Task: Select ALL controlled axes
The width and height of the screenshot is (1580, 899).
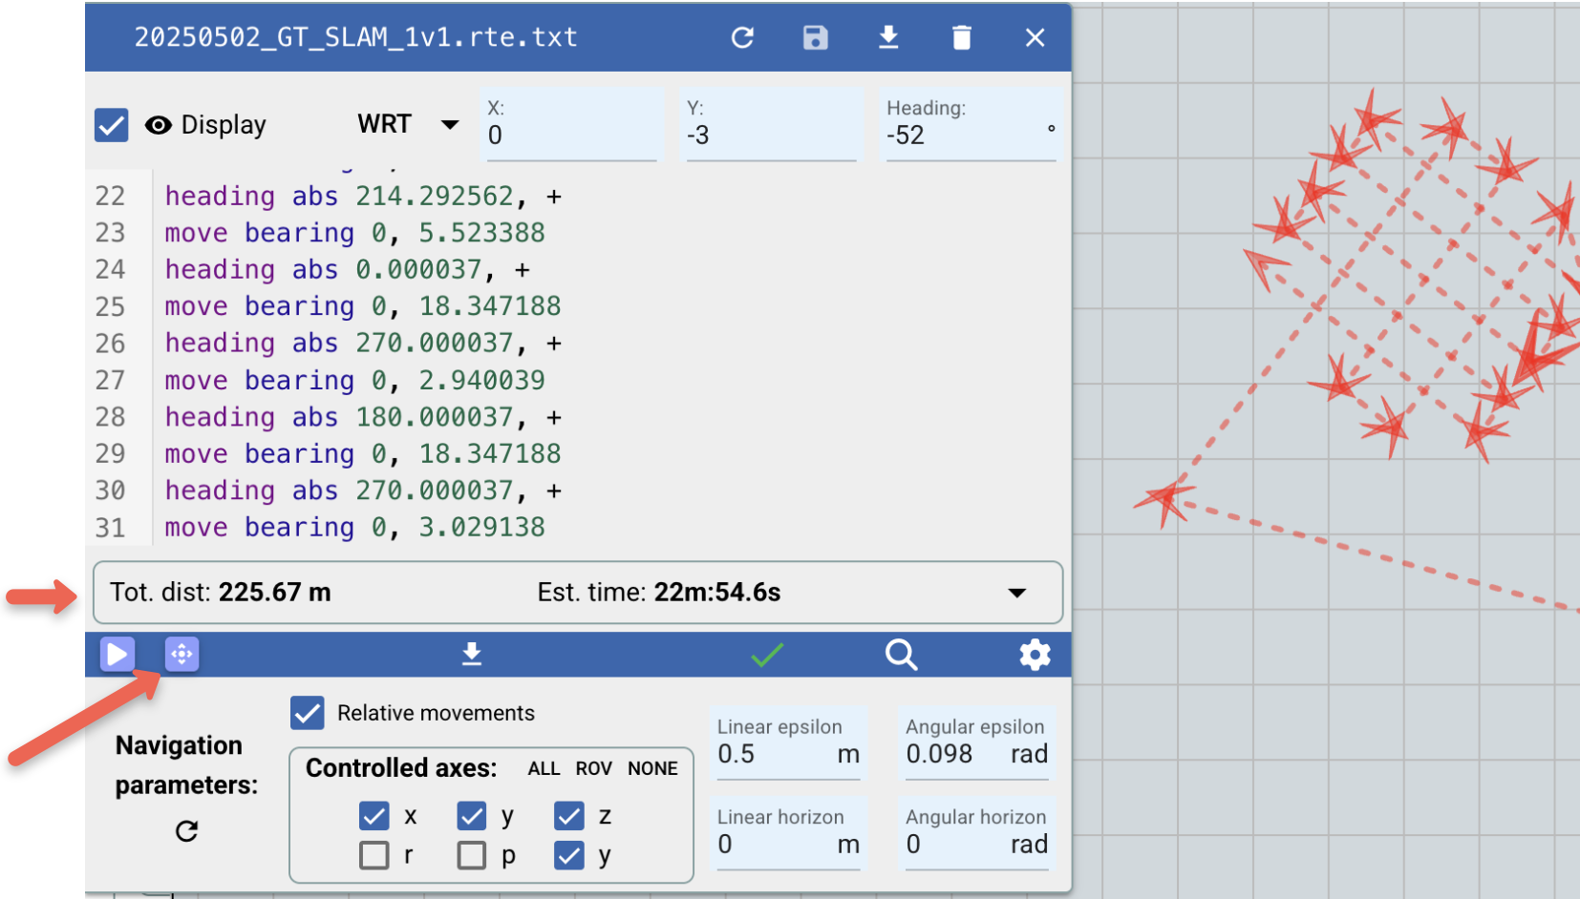Action: 544,769
